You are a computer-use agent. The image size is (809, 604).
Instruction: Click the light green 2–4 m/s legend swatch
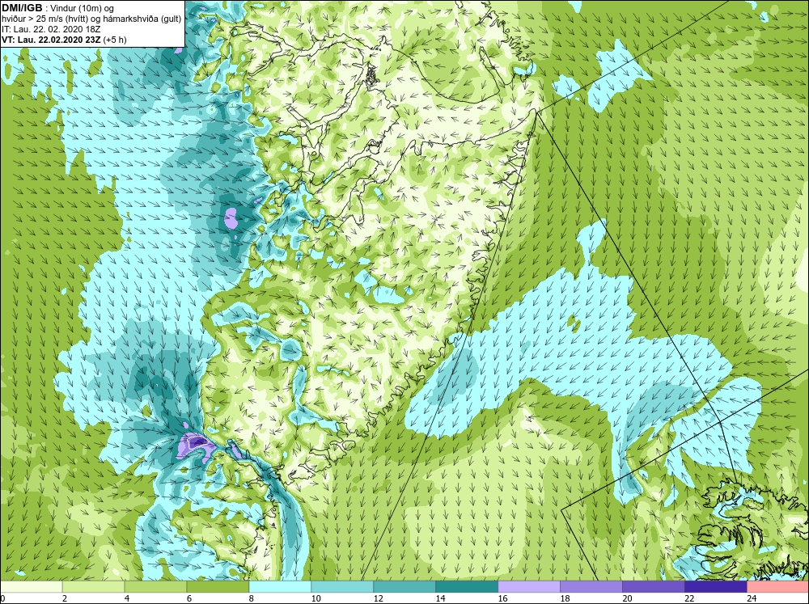(93, 586)
